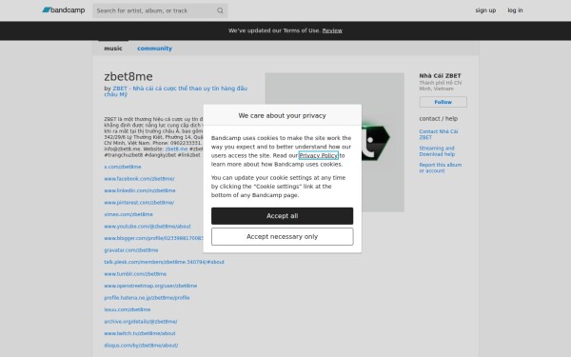Review the updated Terms of Use
571x357 pixels.
[x=332, y=30]
